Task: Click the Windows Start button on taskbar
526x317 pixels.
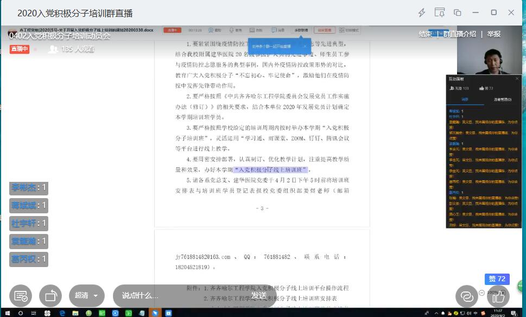Action: tap(6, 313)
